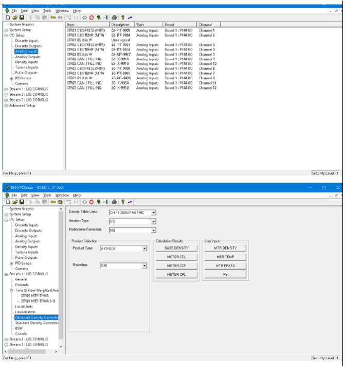The width and height of the screenshot is (345, 370).
Task: Select STR01 OBS PRESS (MTR) row
Action: [141, 30]
